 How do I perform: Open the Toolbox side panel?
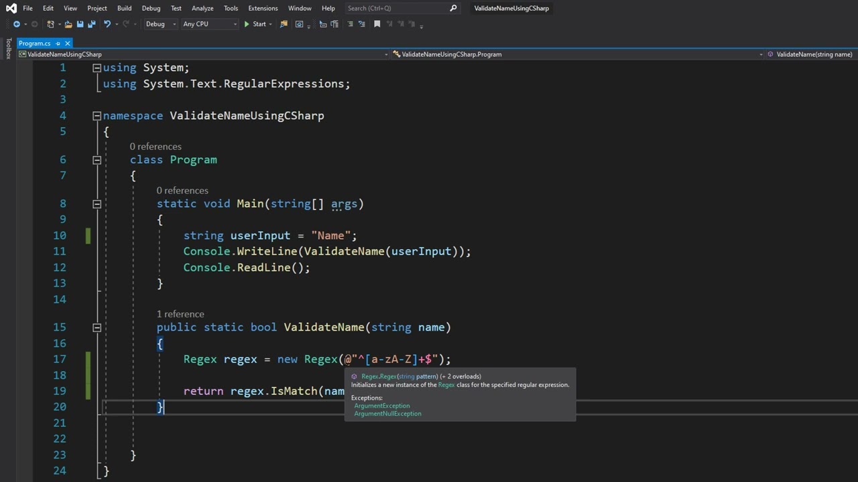(x=8, y=49)
